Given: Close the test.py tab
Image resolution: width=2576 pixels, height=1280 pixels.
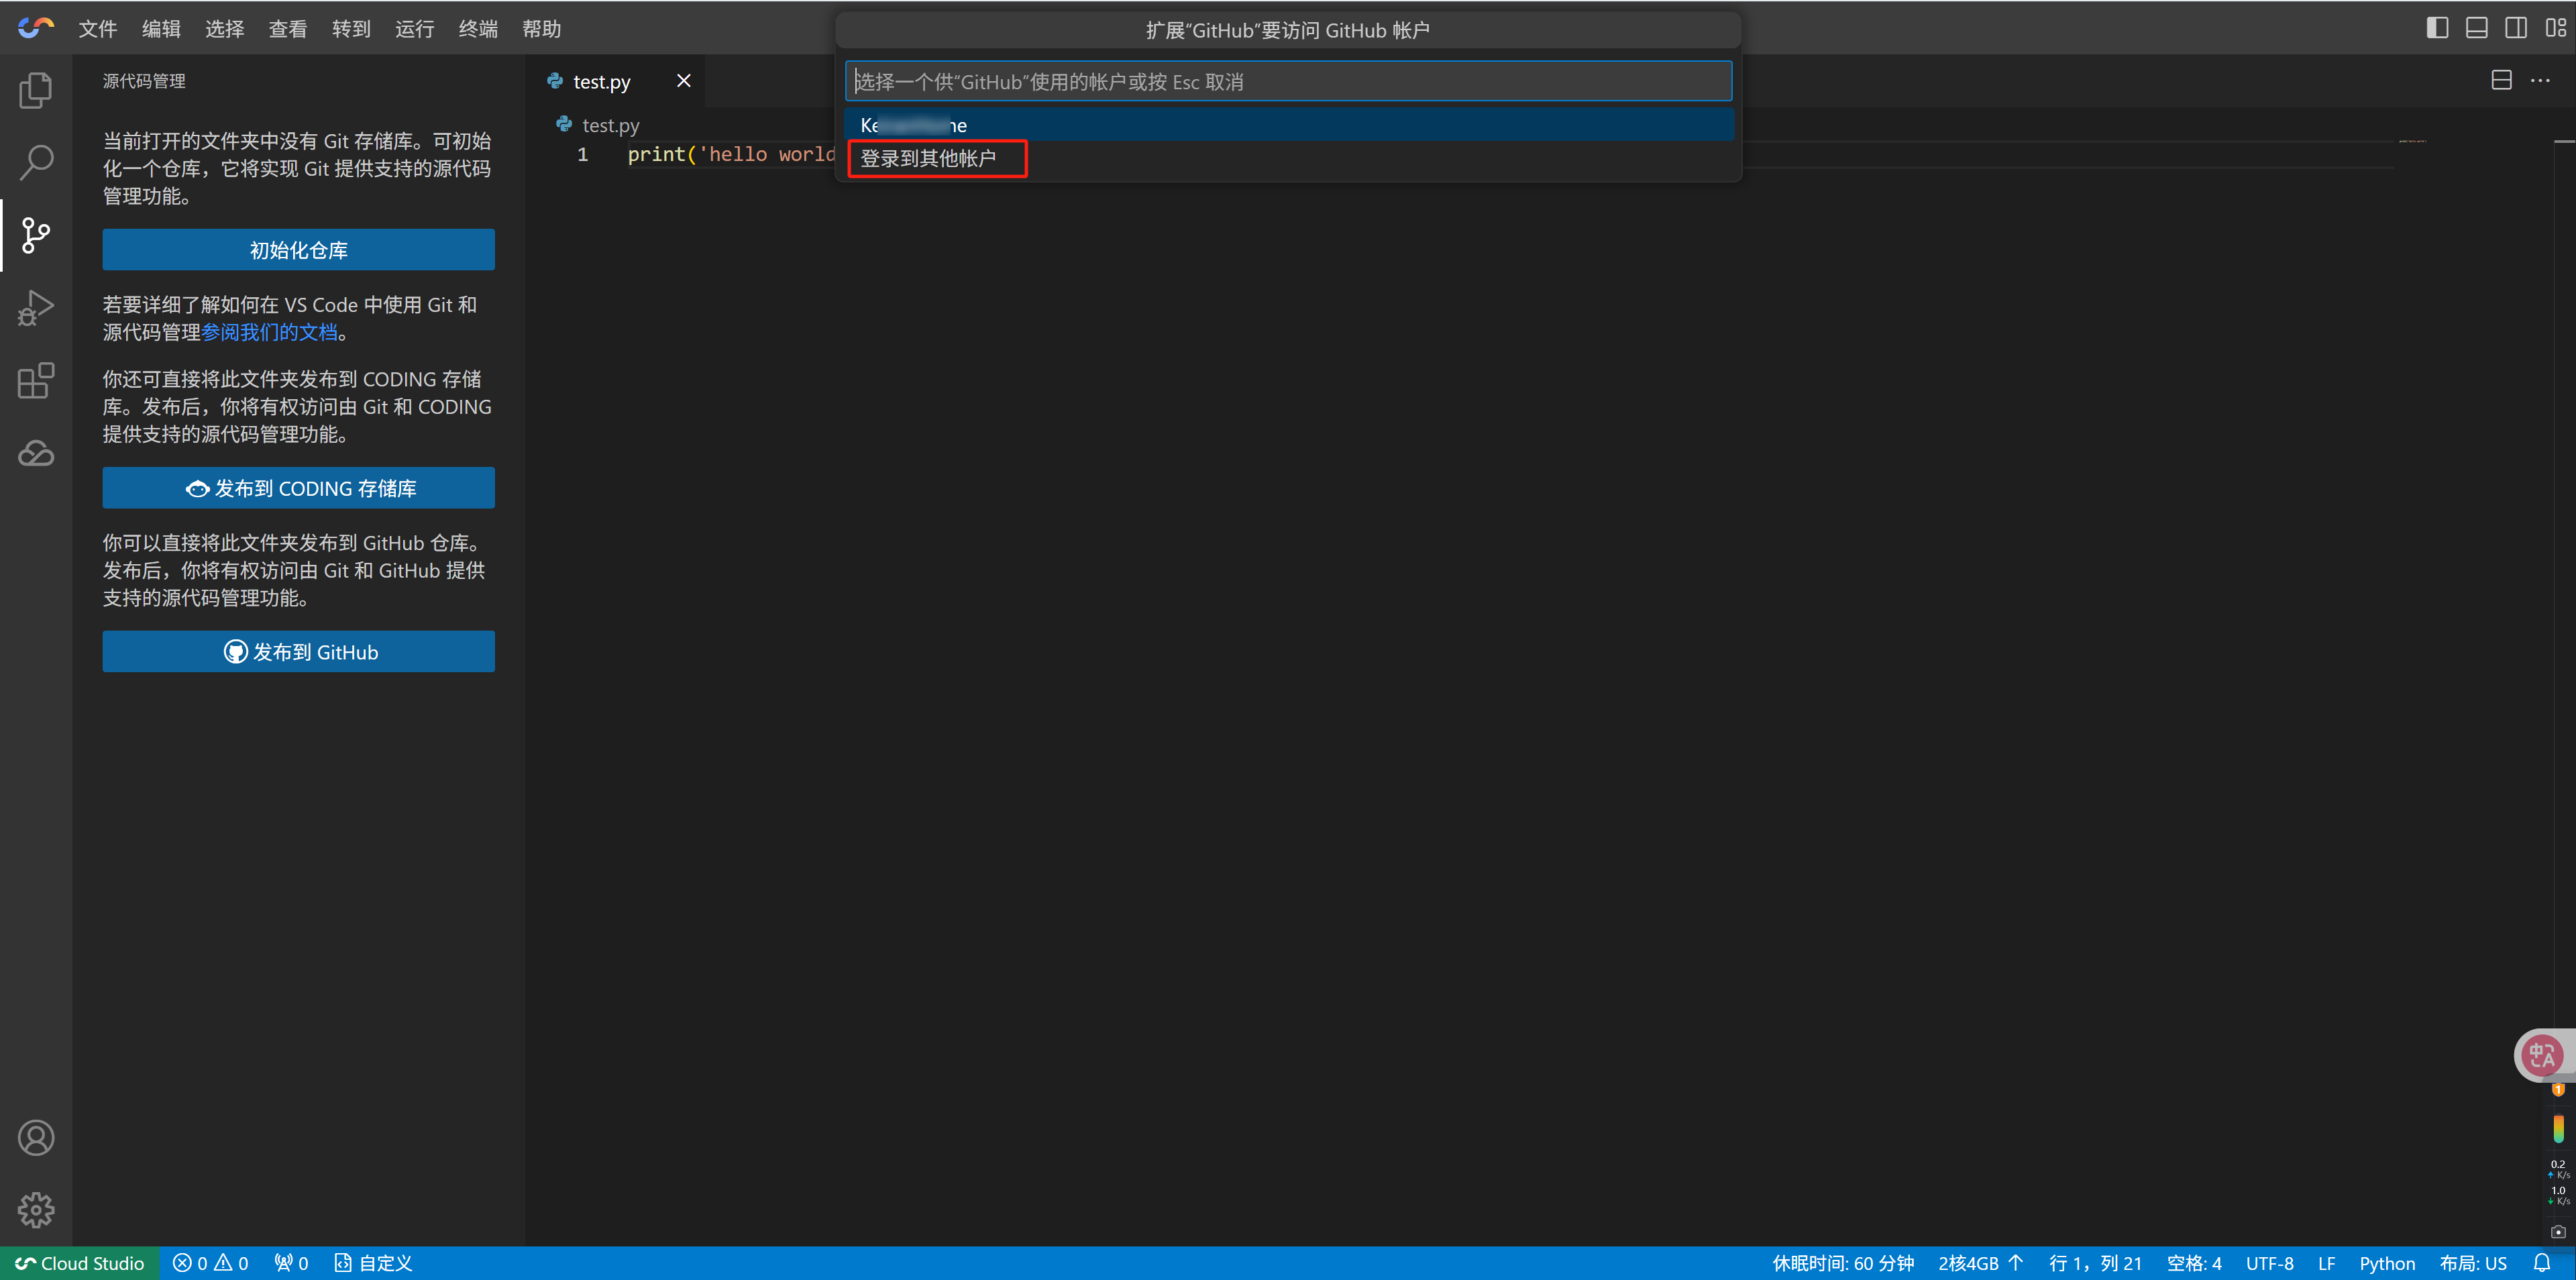Looking at the screenshot, I should (x=683, y=80).
